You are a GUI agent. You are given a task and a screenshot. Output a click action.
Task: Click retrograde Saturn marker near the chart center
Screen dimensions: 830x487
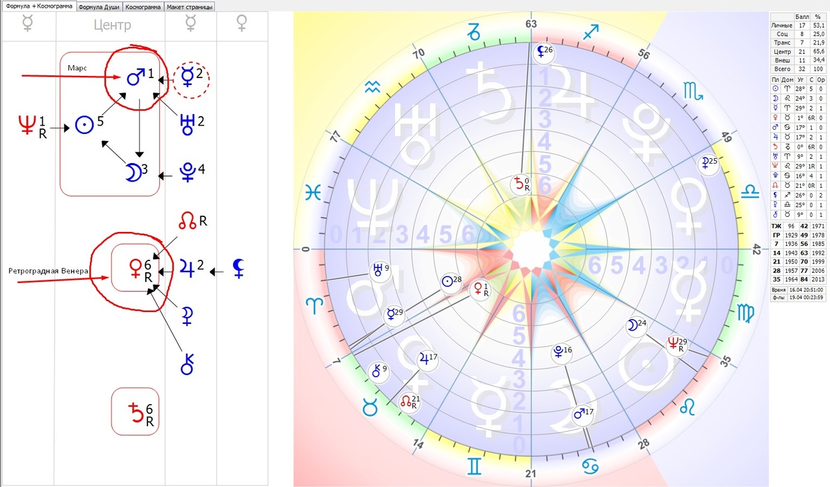coord(521,184)
